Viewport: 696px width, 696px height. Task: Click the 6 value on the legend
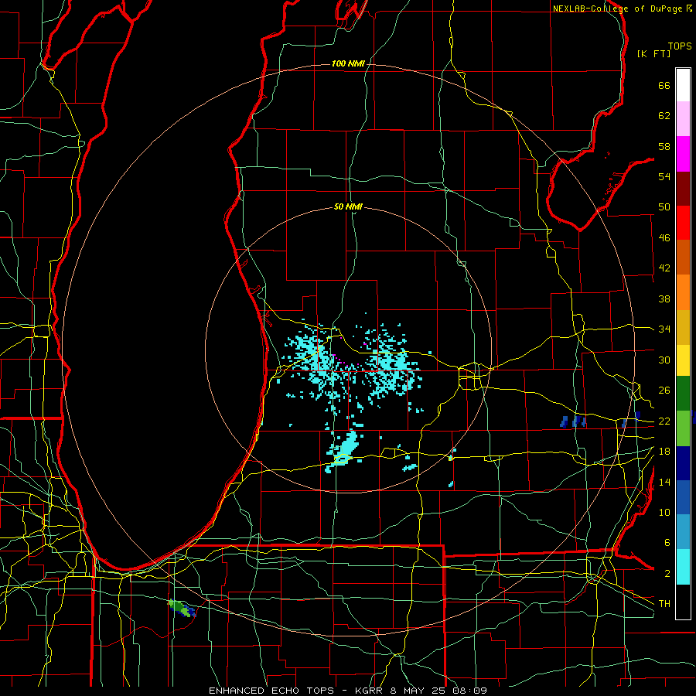(667, 543)
